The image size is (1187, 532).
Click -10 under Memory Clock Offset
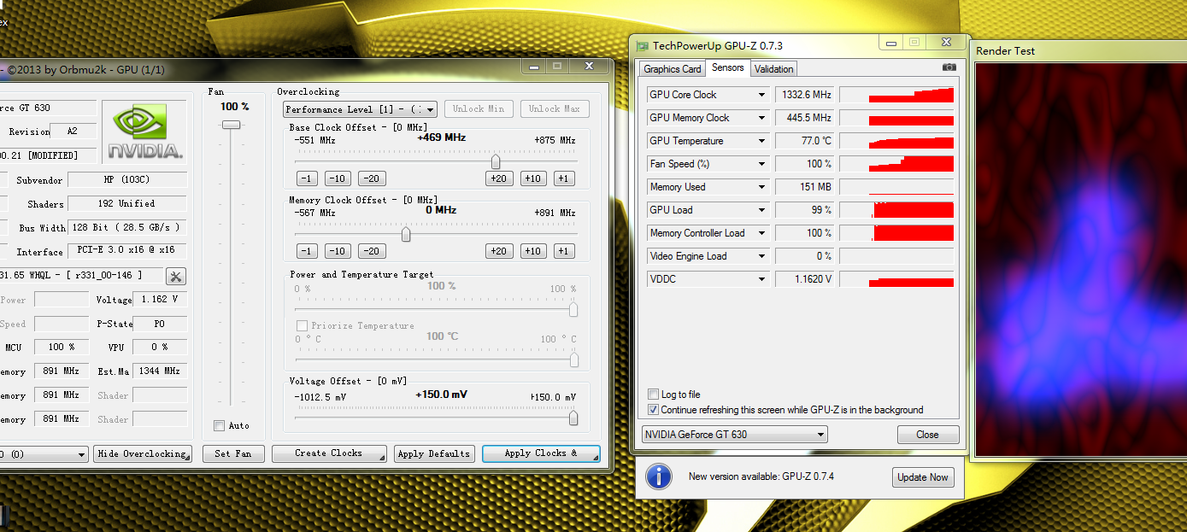coord(338,251)
